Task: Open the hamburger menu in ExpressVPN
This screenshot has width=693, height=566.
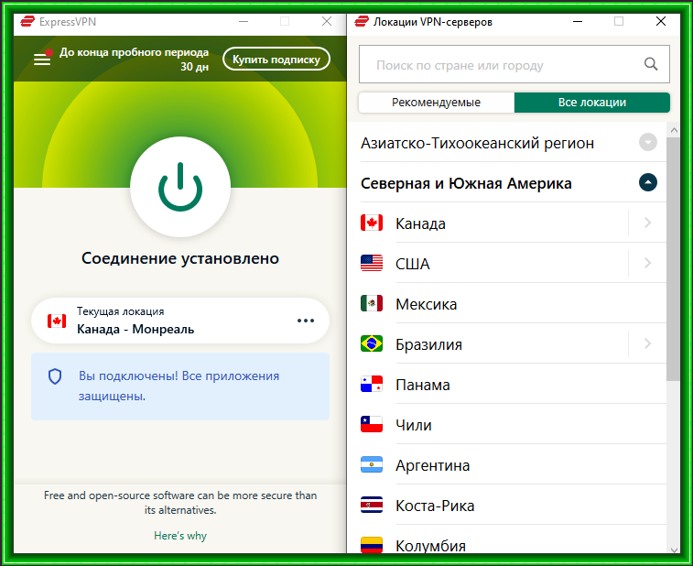Action: (42, 60)
